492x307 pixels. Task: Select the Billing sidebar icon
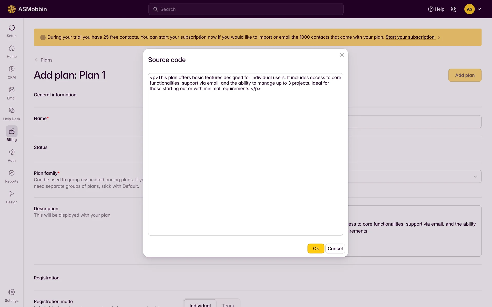pos(12,131)
